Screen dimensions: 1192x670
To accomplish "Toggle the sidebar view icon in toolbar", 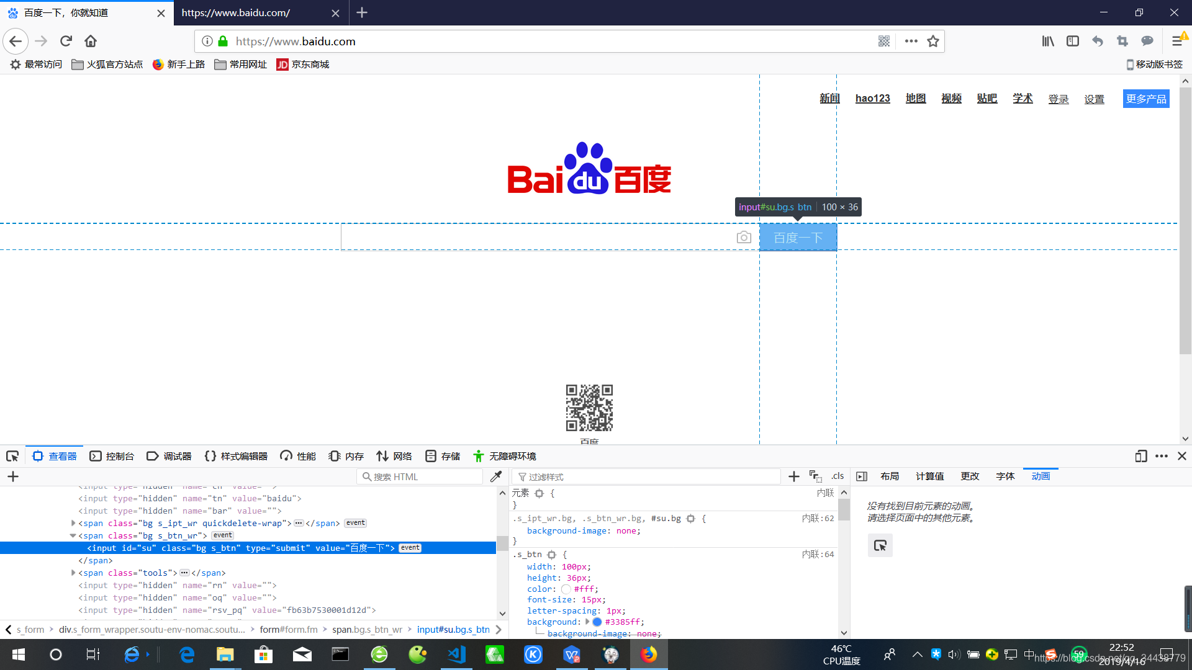I will 1072,41.
